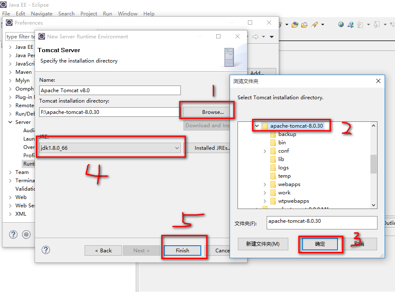Expand the webapps folder node
The image size is (395, 292).
tap(265, 184)
